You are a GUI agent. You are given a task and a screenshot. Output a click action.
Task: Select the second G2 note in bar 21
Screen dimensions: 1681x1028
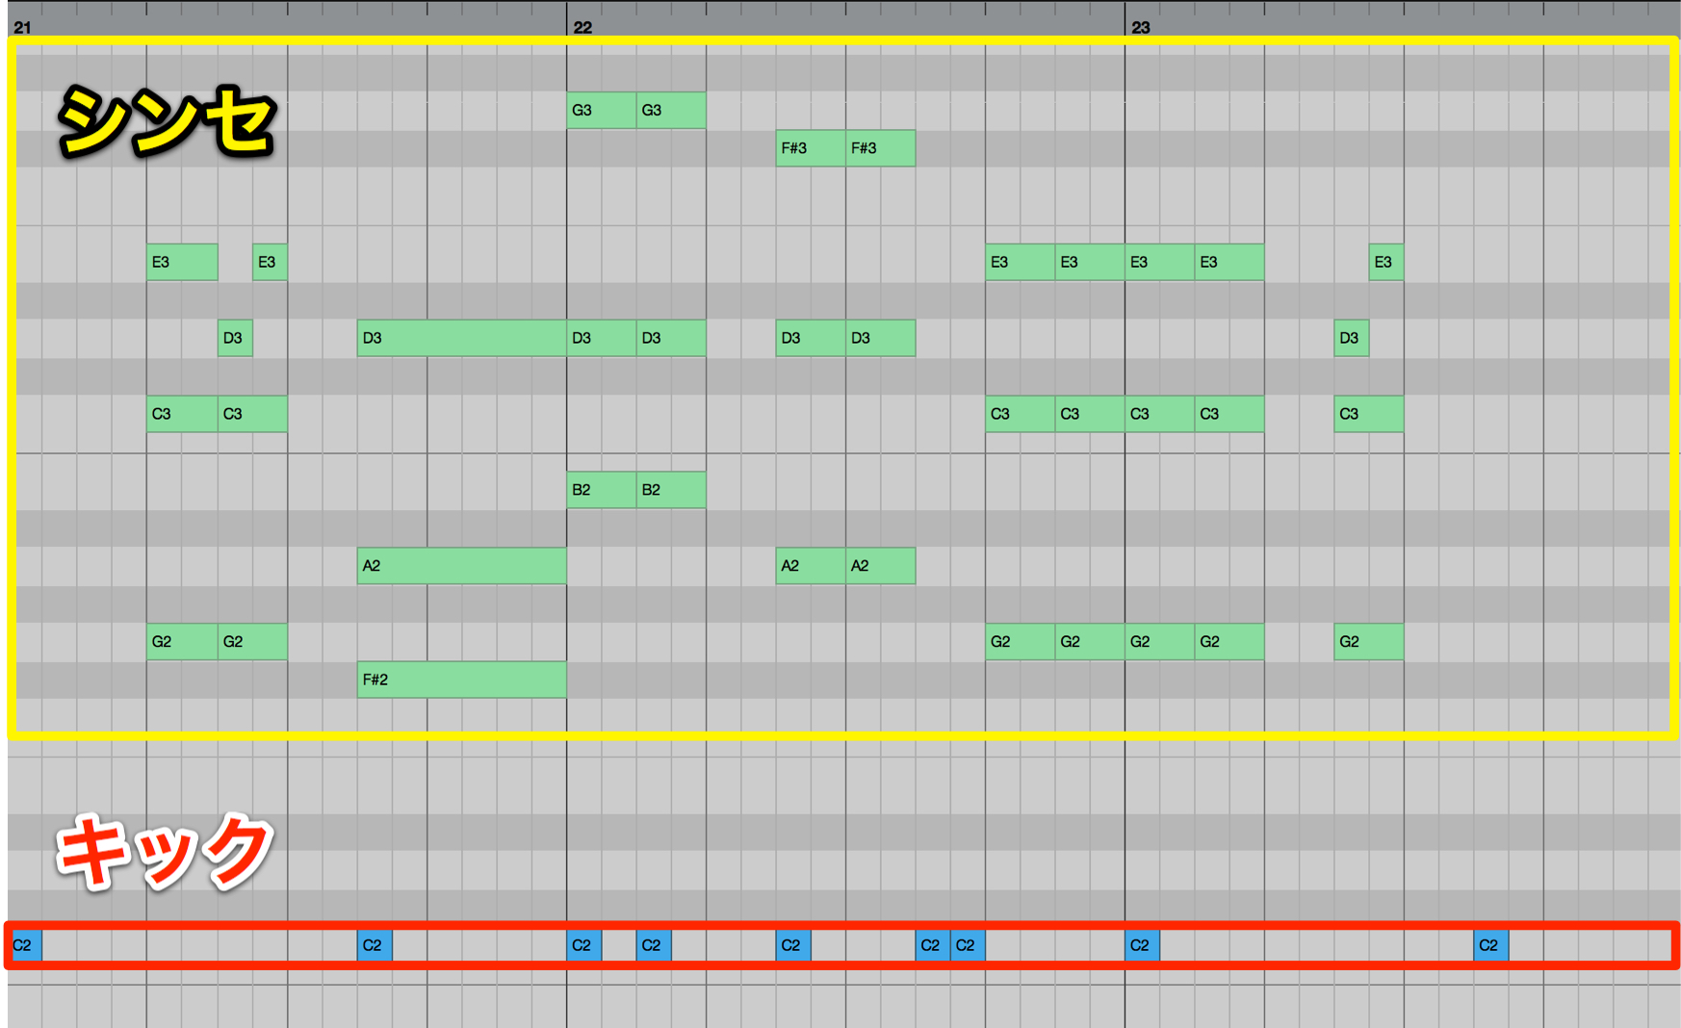click(252, 642)
